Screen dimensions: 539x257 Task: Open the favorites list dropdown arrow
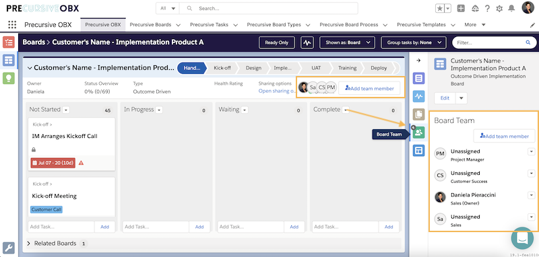click(448, 9)
